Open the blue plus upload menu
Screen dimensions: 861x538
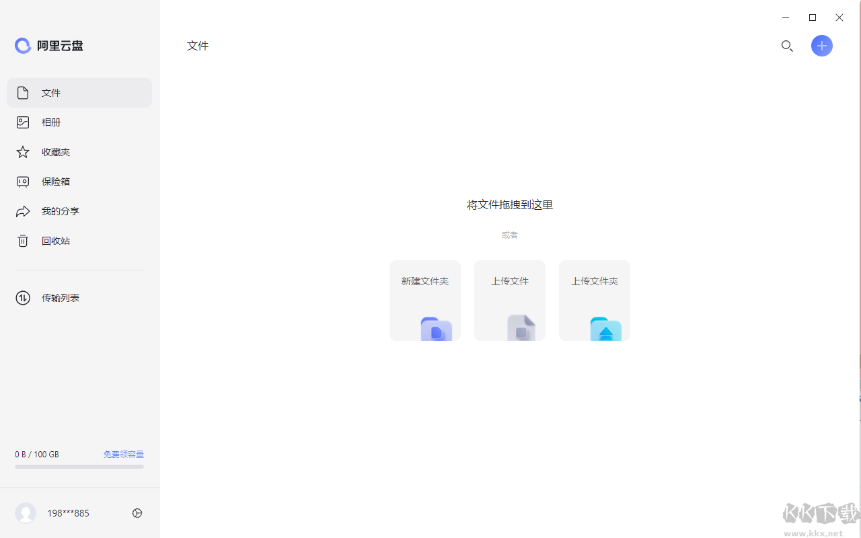coord(821,46)
